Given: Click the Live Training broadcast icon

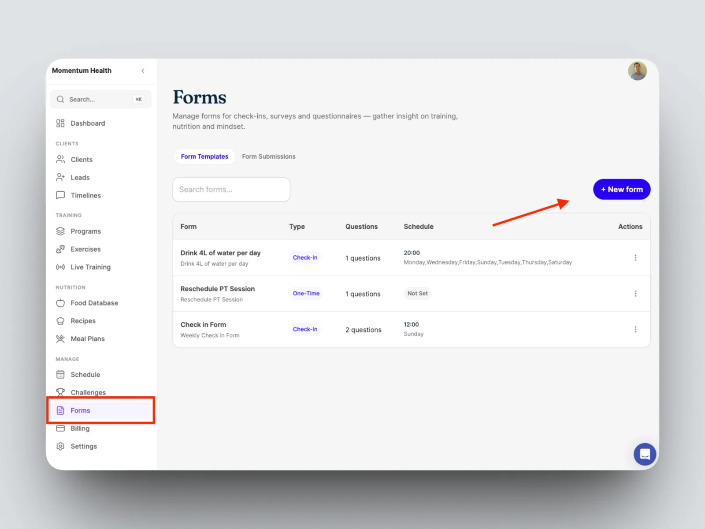Looking at the screenshot, I should click(60, 267).
